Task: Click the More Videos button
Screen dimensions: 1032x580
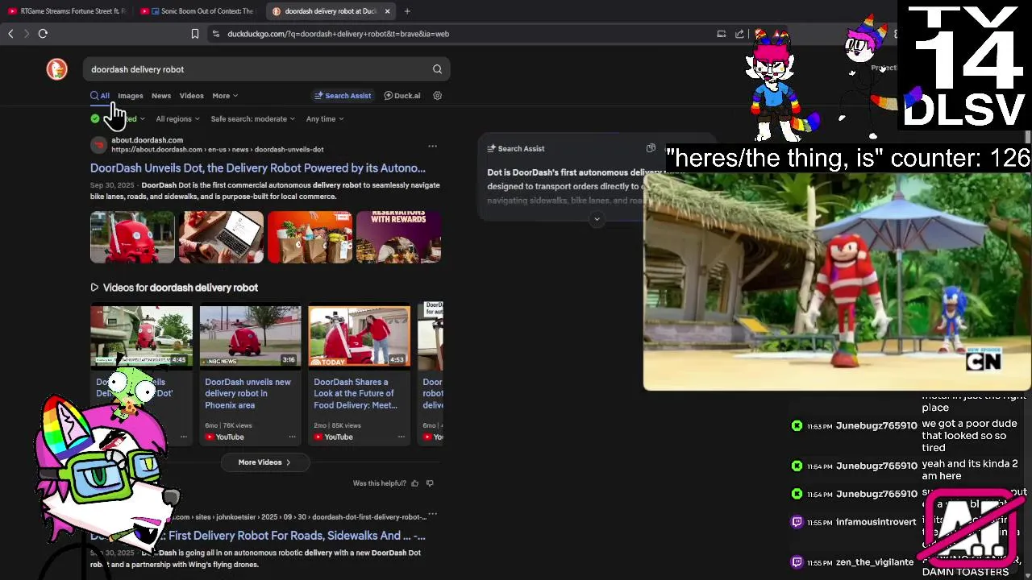Action: (264, 462)
